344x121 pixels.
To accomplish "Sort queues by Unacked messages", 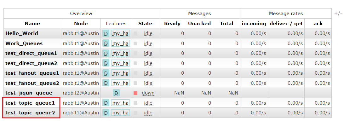I will 199,24.
